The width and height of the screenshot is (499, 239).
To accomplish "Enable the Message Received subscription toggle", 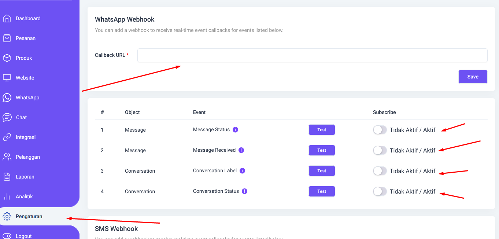I will [x=380, y=150].
